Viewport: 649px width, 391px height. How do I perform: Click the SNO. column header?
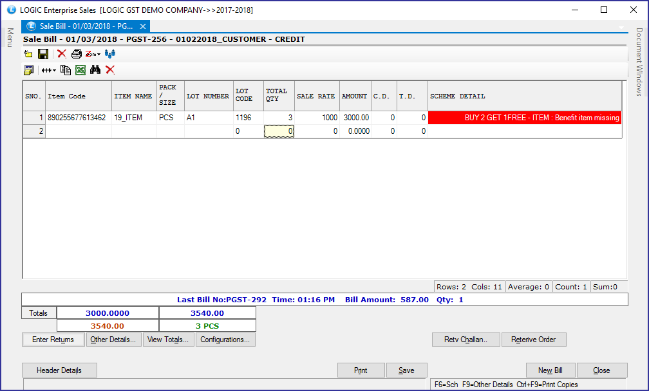click(x=34, y=96)
